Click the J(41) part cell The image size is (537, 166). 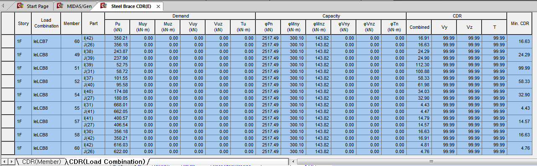point(93,111)
